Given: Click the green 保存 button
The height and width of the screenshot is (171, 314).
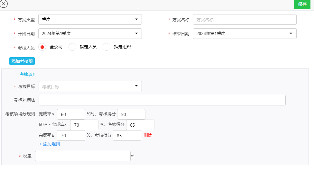Looking at the screenshot, I should point(302,4).
